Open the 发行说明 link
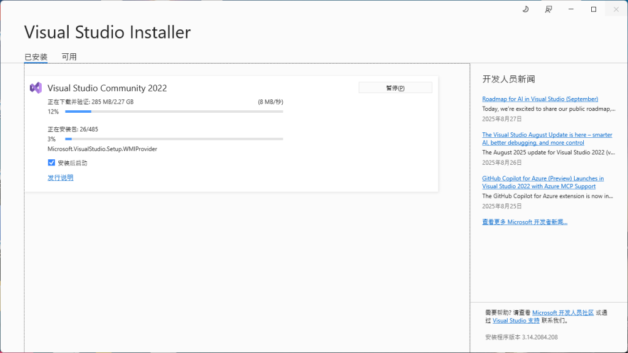This screenshot has height=353, width=628. [x=59, y=177]
